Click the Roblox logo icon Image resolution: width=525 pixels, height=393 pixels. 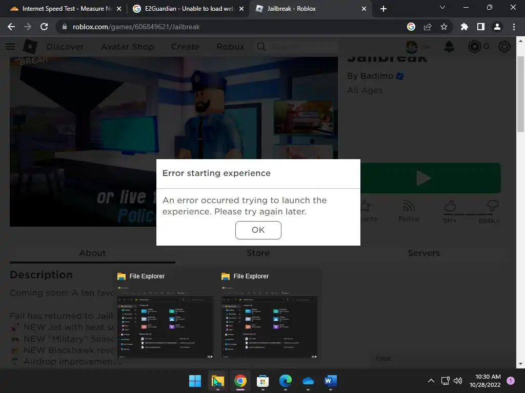(30, 47)
